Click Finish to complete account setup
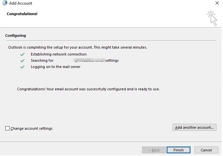This screenshot has width=223, height=156. (178, 150)
